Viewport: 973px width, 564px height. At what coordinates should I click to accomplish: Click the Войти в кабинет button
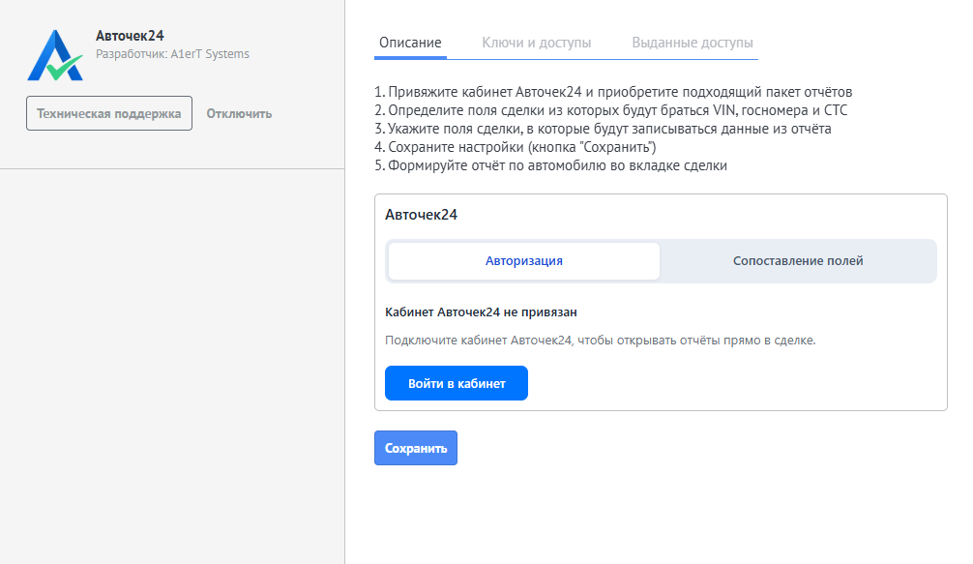pyautogui.click(x=457, y=383)
